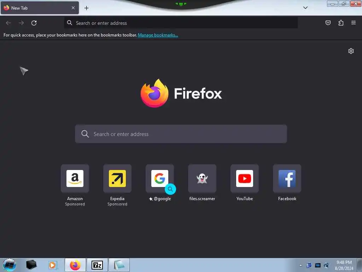The image size is (362, 272).
Task: Open the Amazon sponsored shortcut tile
Action: pyautogui.click(x=75, y=178)
